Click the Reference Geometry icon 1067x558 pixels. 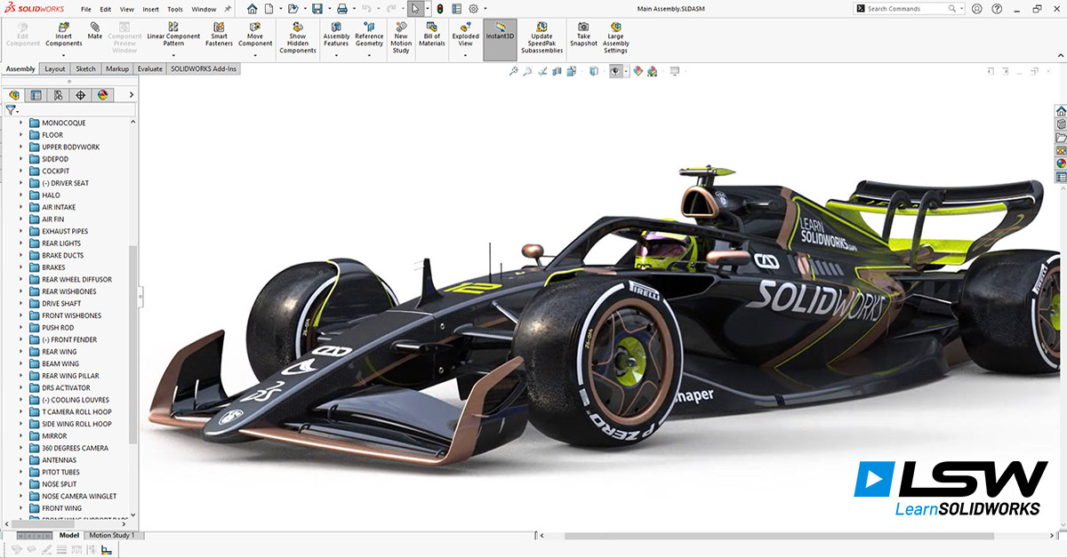(x=369, y=27)
